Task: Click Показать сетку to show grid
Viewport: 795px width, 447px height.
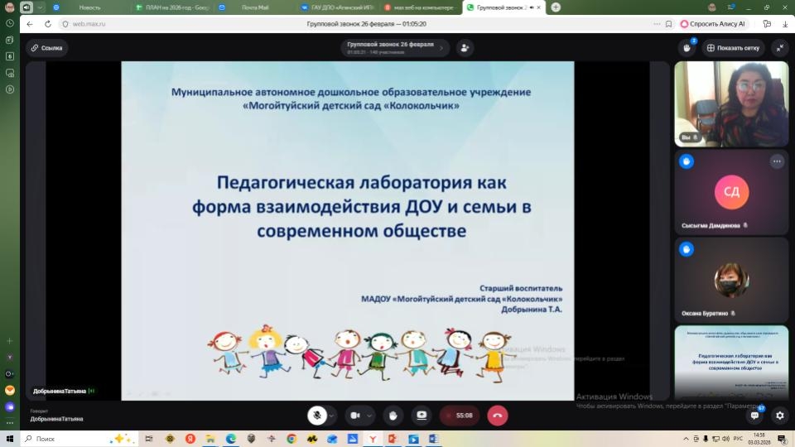Action: [733, 48]
